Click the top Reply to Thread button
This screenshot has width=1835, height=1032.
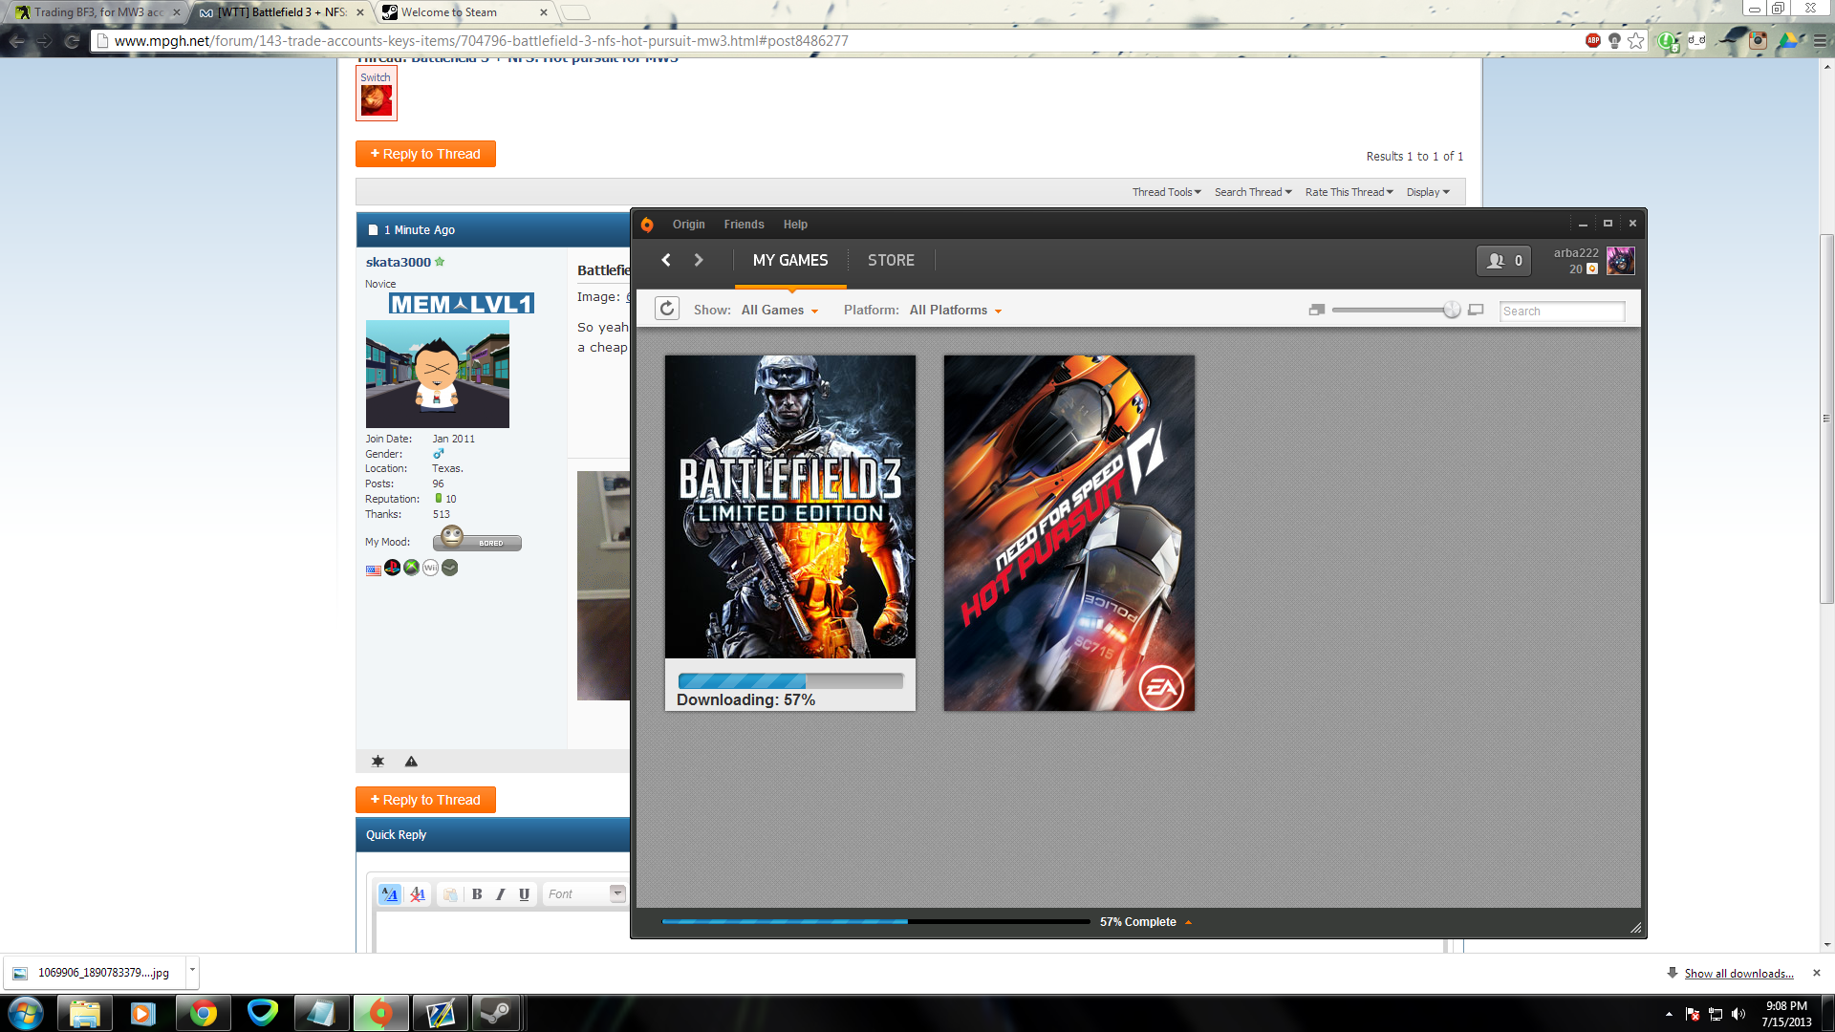[x=425, y=154]
